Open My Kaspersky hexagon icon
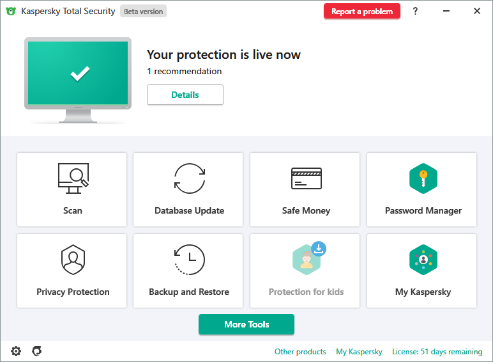 click(x=423, y=260)
